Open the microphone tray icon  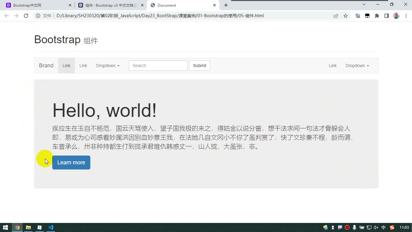pyautogui.click(x=355, y=227)
